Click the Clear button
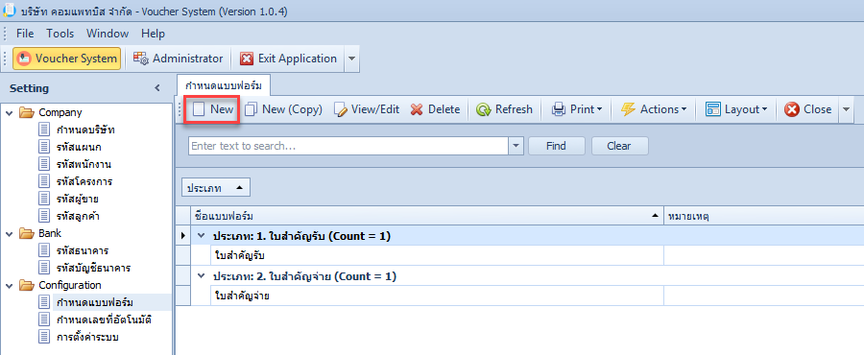The height and width of the screenshot is (355, 864). pyautogui.click(x=620, y=146)
